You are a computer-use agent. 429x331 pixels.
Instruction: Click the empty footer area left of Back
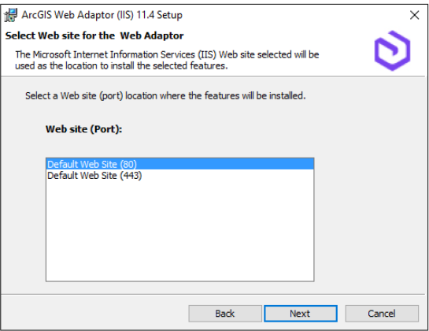pos(94,314)
